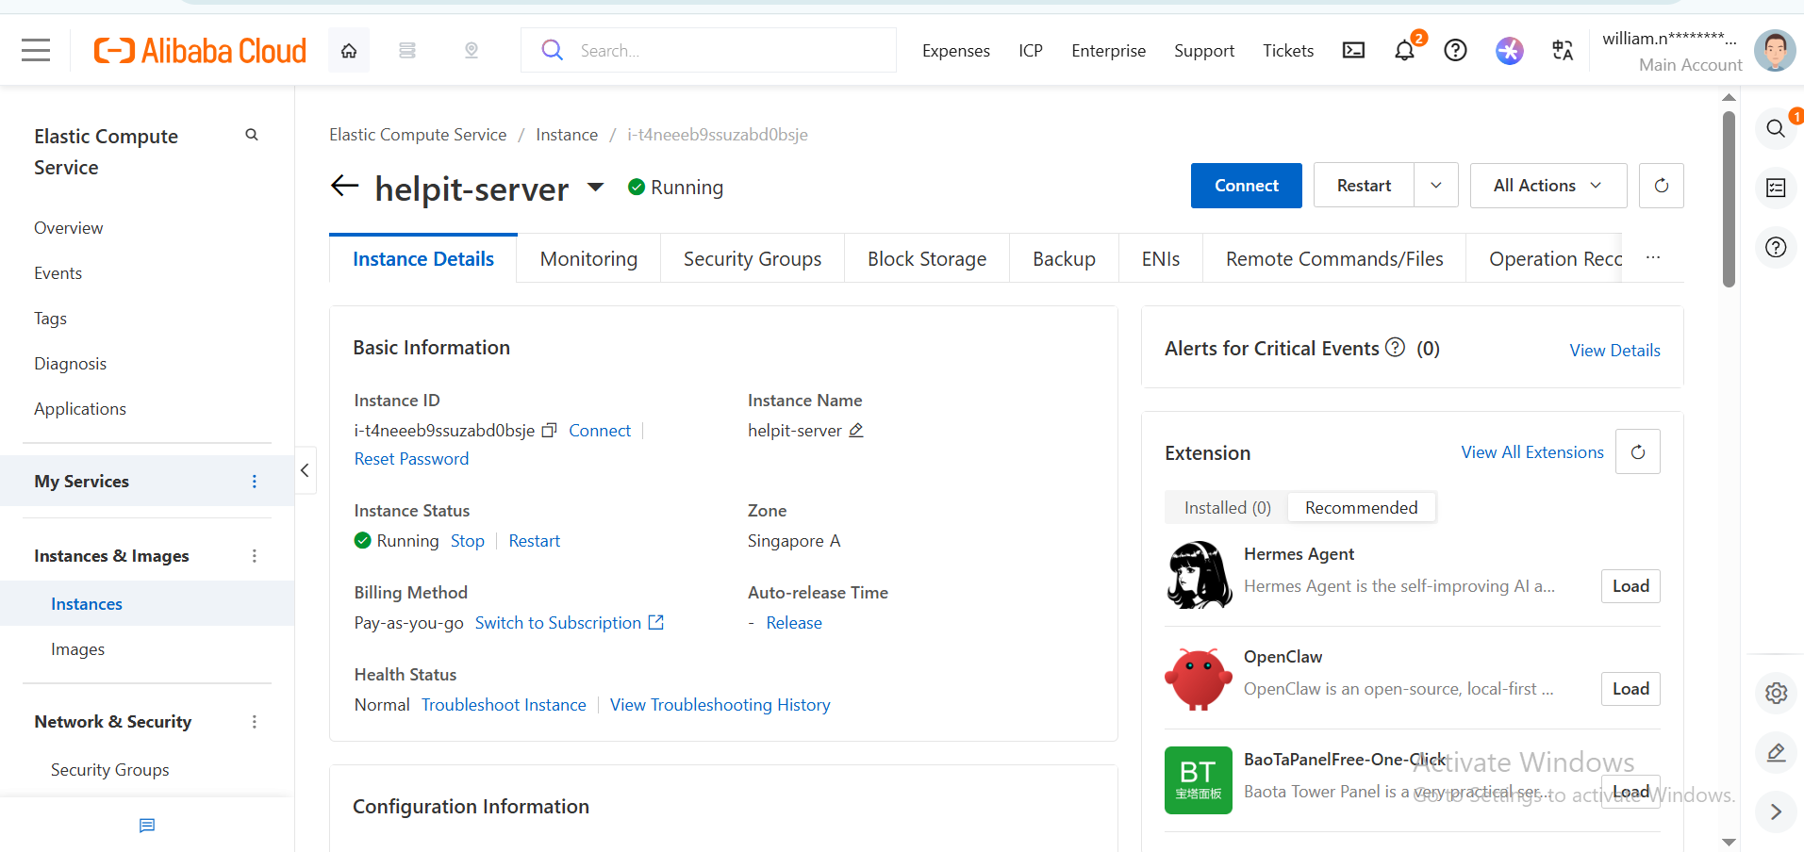Stop the running instance via Stop link
The image size is (1804, 852).
click(x=468, y=541)
